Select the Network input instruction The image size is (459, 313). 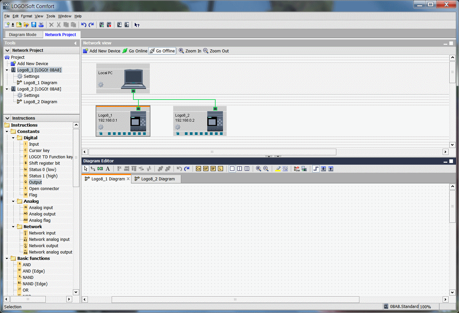coord(42,233)
